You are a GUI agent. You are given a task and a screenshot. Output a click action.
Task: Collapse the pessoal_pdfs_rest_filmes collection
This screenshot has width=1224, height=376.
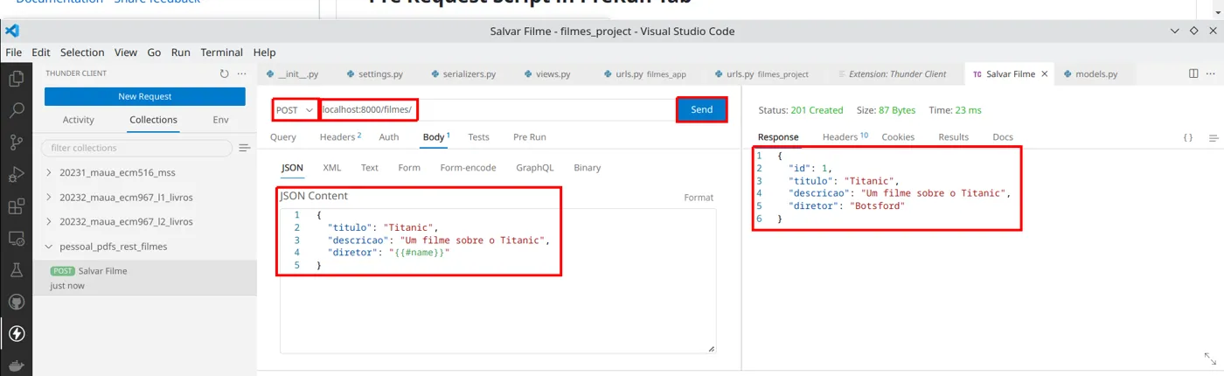[48, 247]
